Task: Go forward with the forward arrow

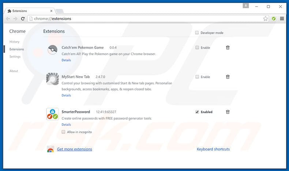Action: coord(15,19)
